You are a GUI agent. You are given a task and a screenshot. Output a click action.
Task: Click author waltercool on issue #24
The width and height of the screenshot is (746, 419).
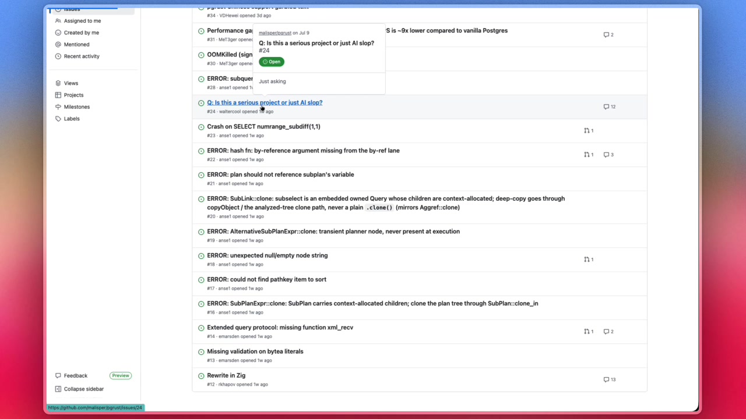[230, 112]
